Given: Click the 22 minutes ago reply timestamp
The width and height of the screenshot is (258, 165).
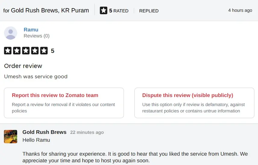Looking at the screenshot, I should 87,132.
